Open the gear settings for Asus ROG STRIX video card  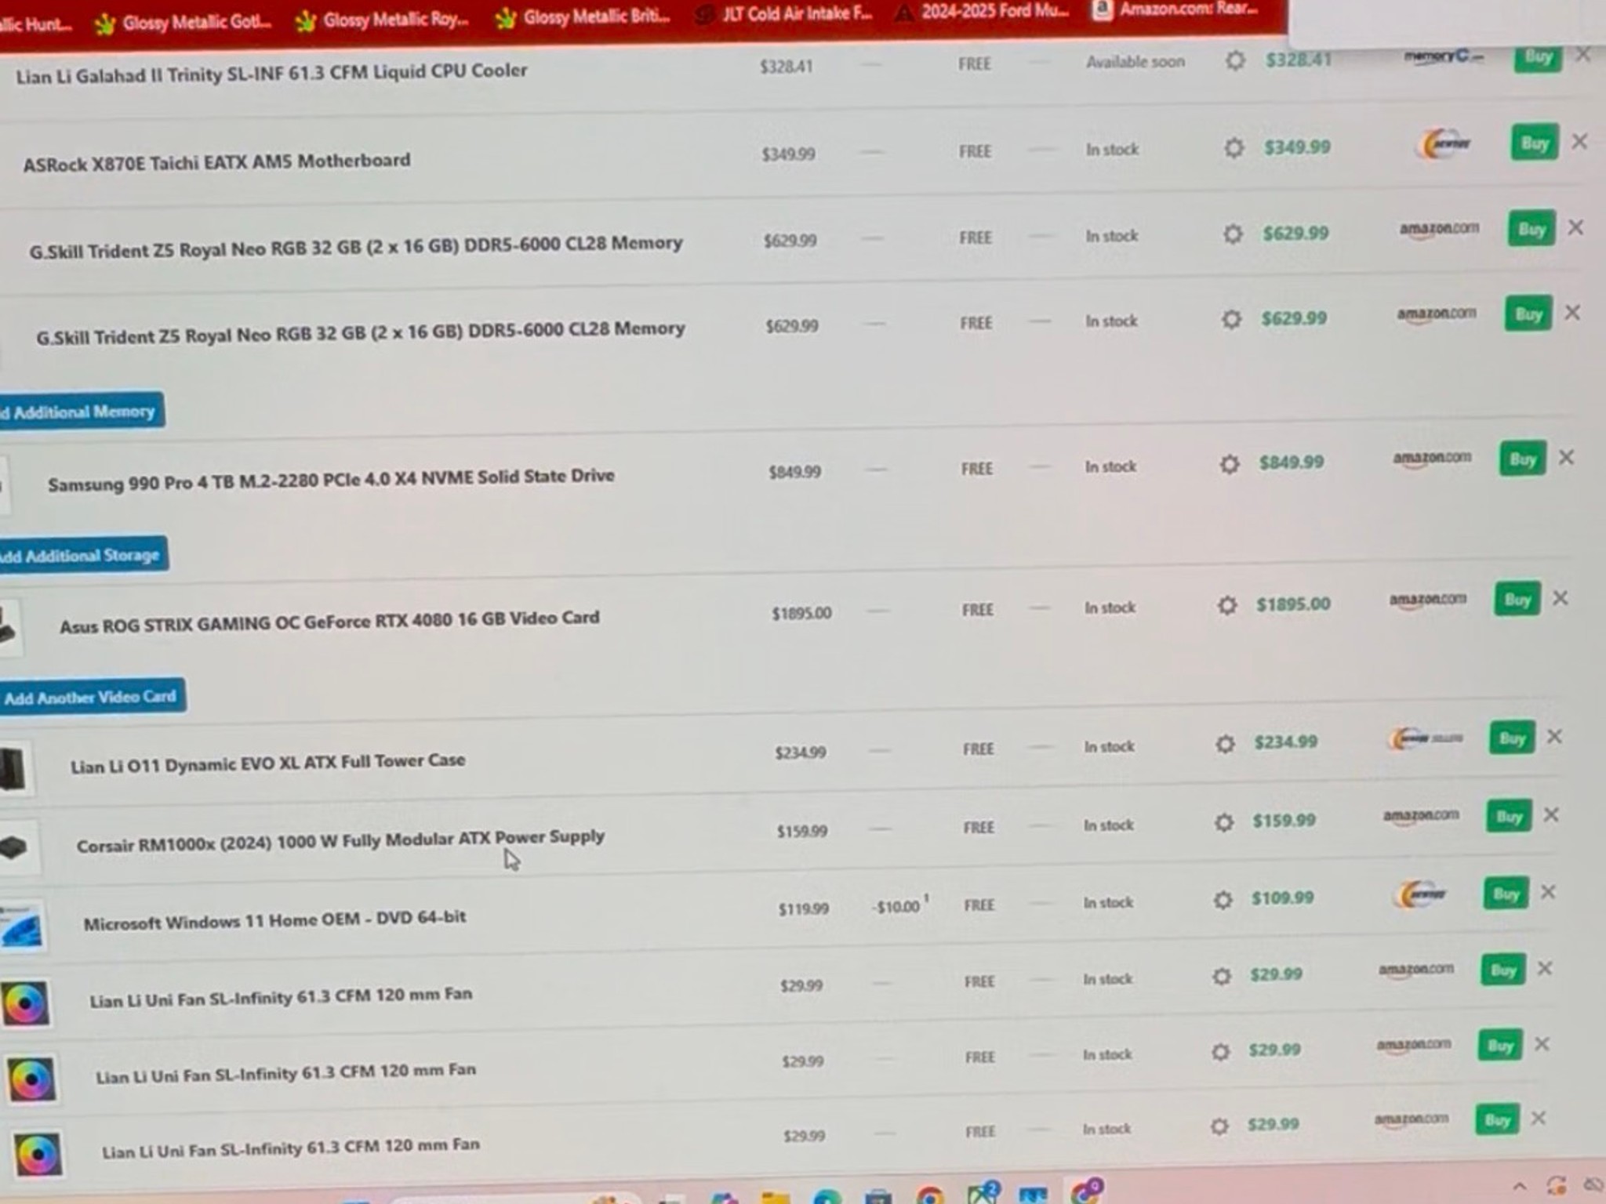click(1227, 605)
